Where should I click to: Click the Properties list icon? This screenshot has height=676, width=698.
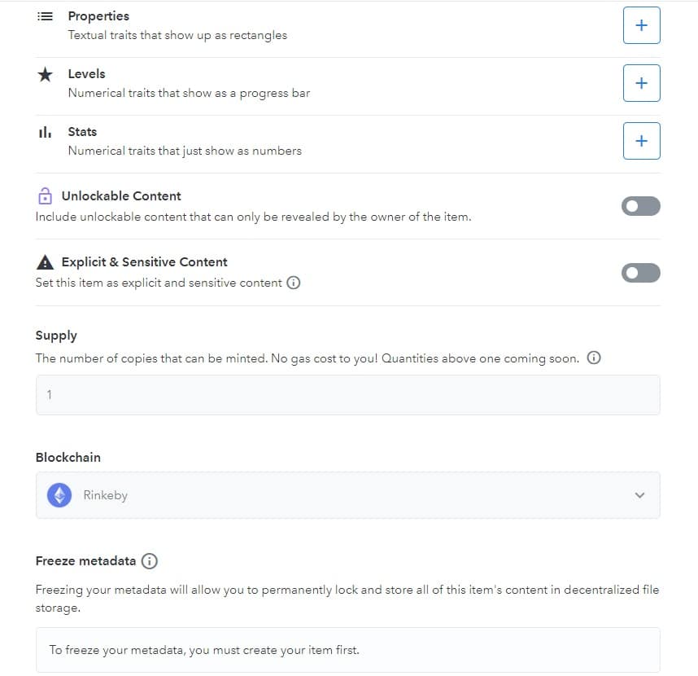45,16
